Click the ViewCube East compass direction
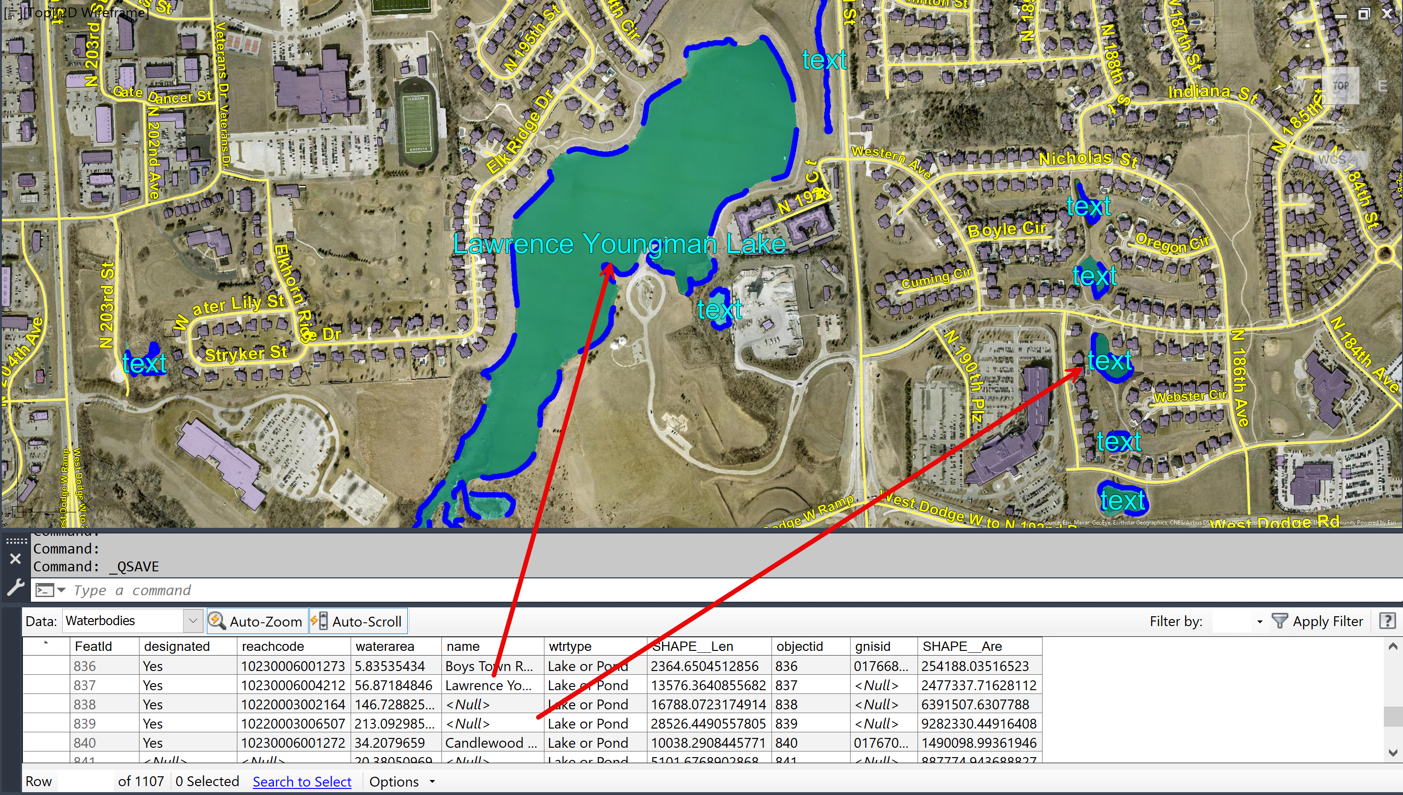This screenshot has height=795, width=1403. coord(1382,86)
